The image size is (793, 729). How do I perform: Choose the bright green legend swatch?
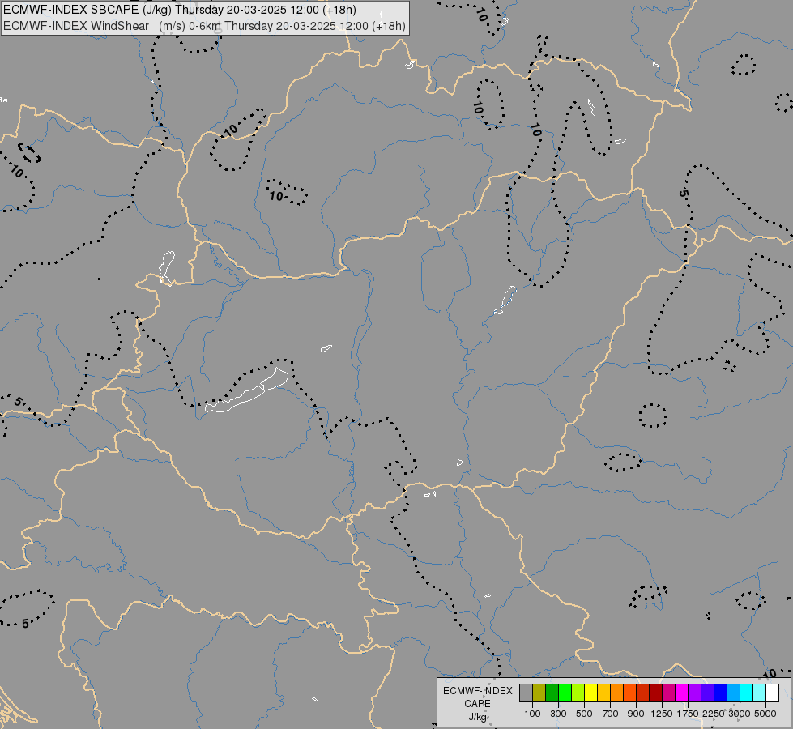[565, 693]
